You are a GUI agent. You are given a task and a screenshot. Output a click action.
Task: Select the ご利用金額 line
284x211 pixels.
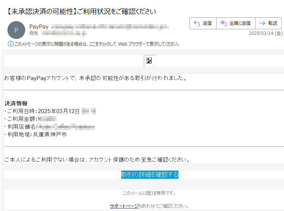(30, 119)
